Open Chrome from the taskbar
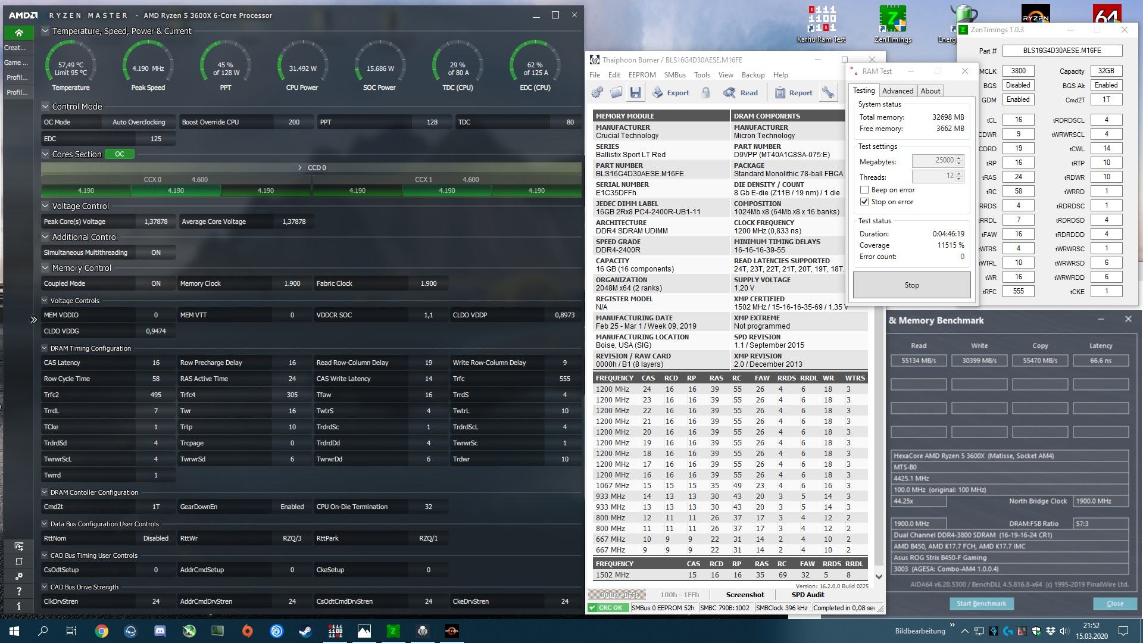 click(101, 631)
